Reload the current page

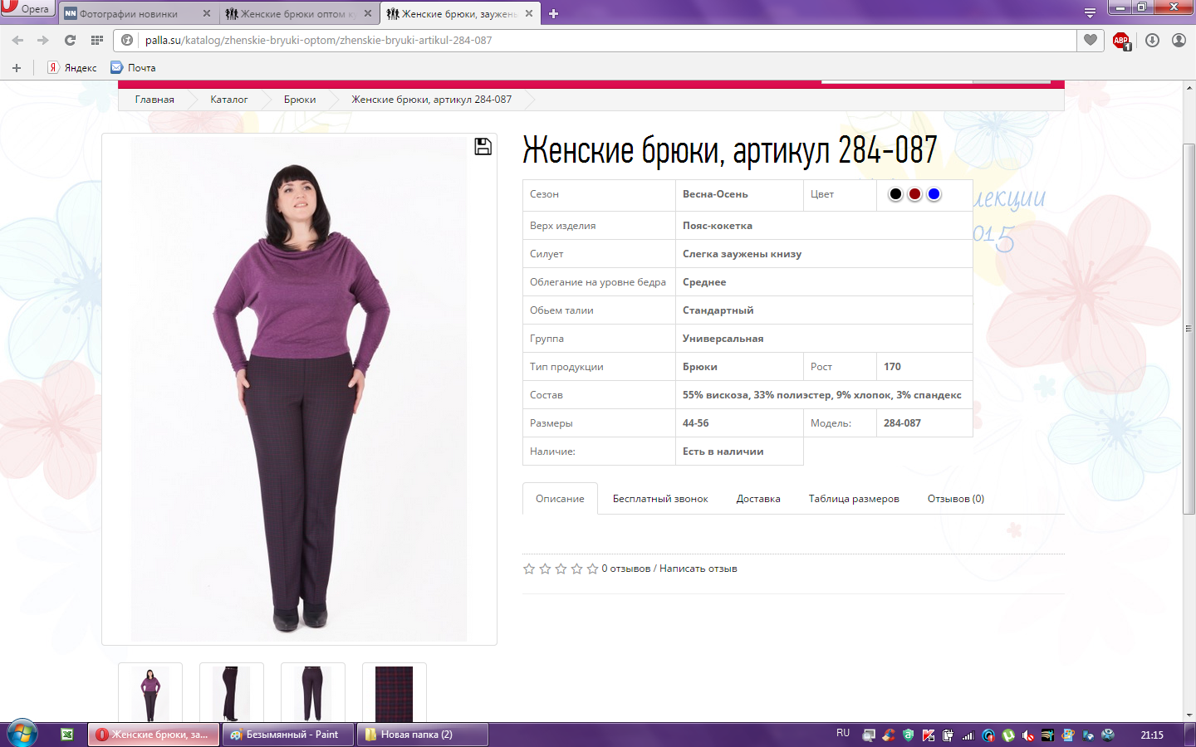coord(70,40)
